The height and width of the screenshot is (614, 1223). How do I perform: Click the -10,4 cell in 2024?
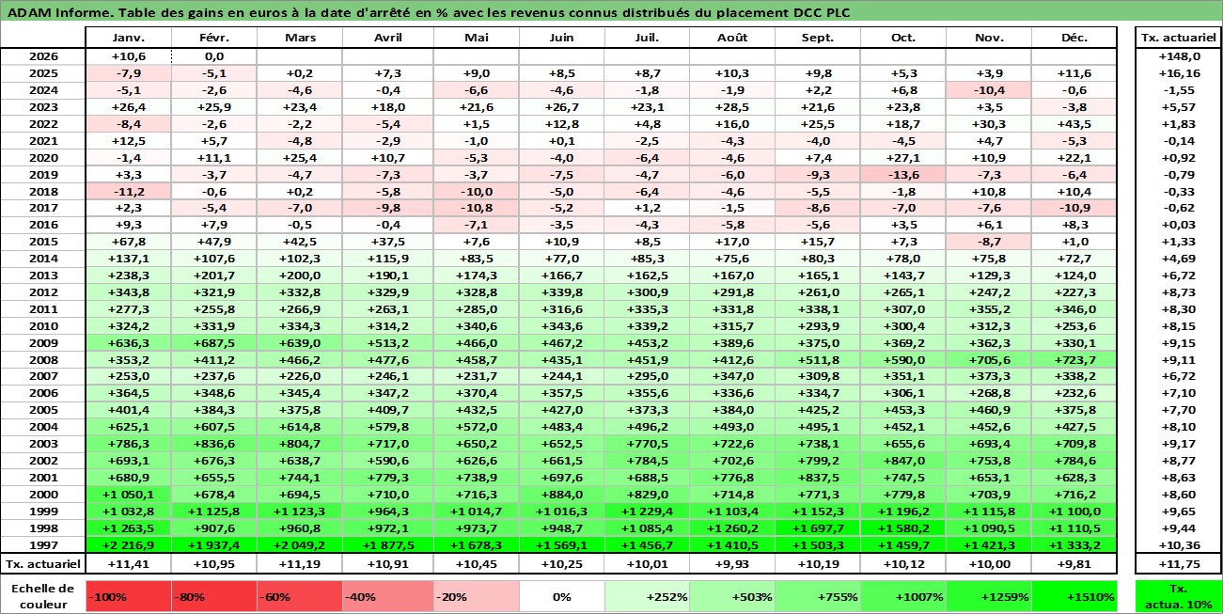click(x=989, y=89)
